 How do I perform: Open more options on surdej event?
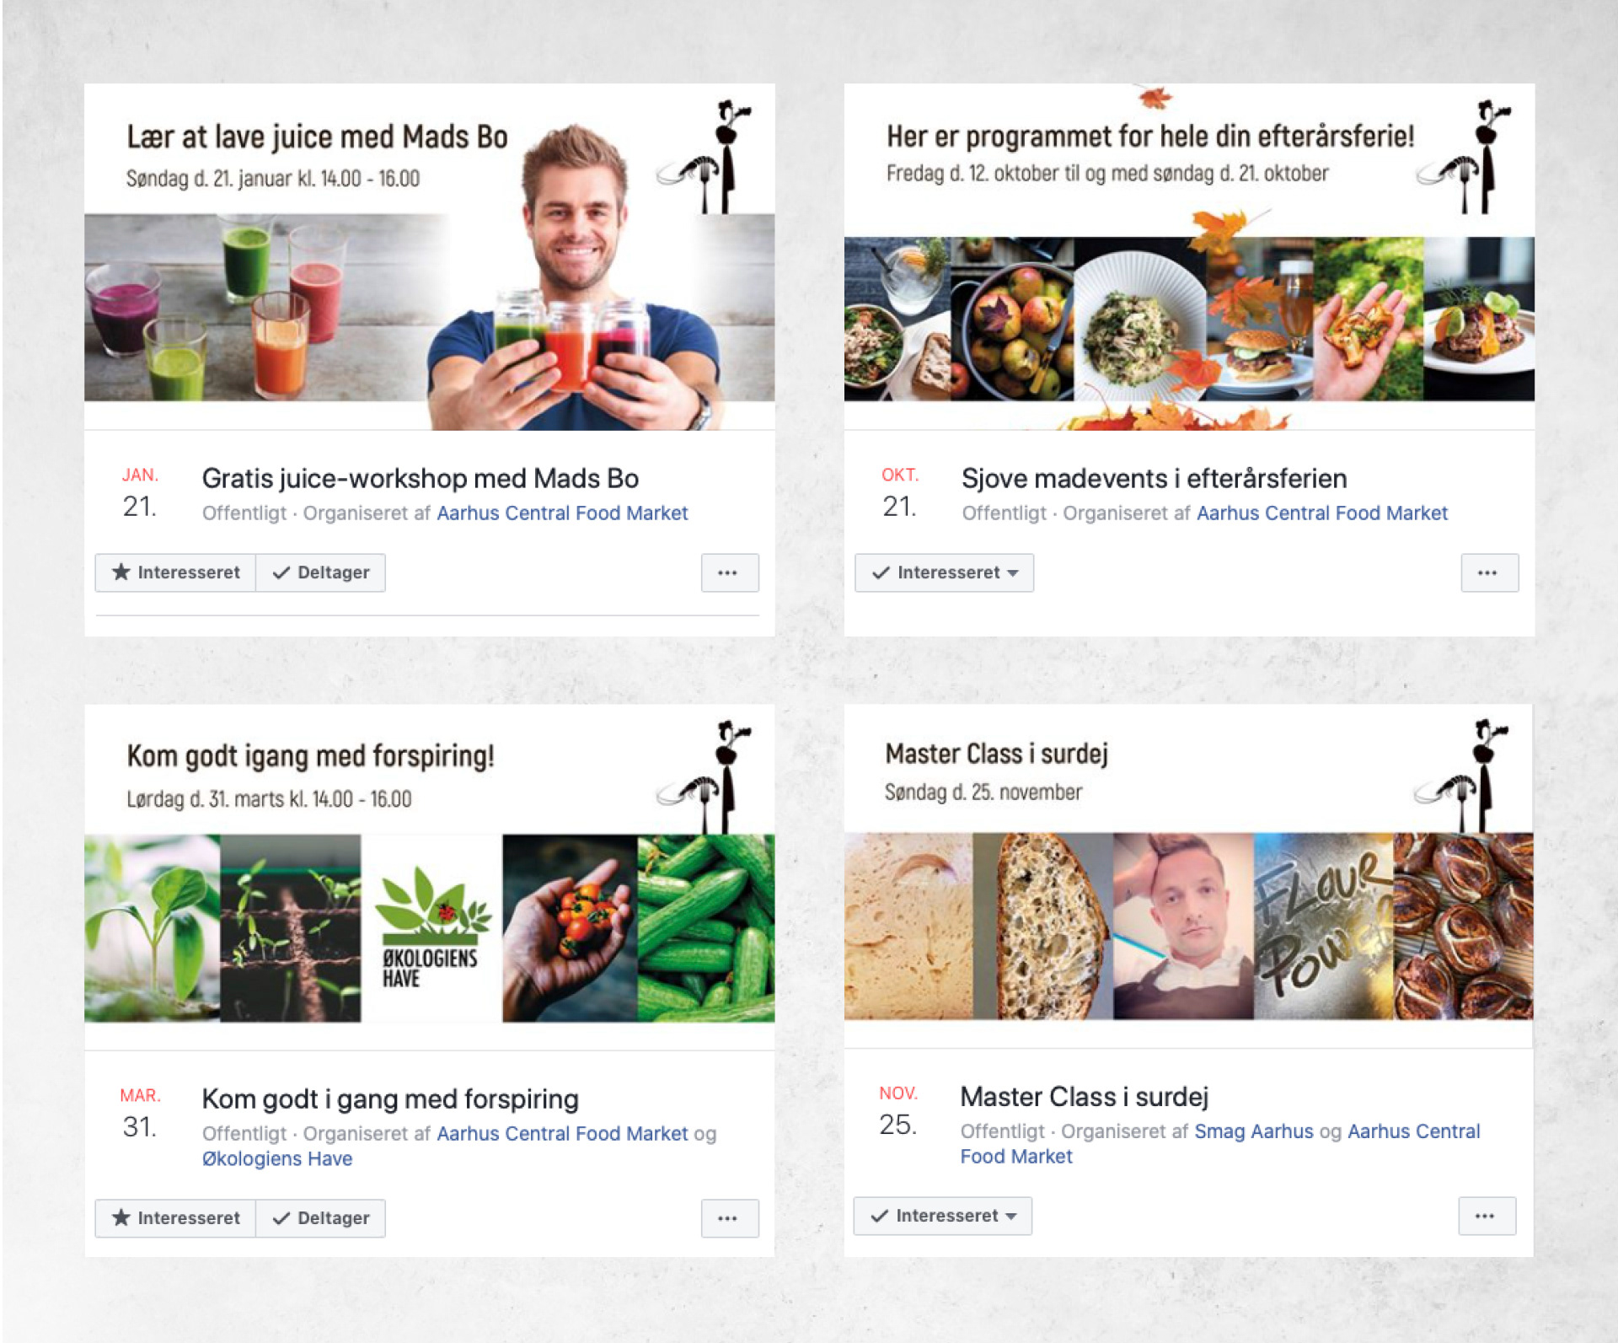[1487, 1216]
